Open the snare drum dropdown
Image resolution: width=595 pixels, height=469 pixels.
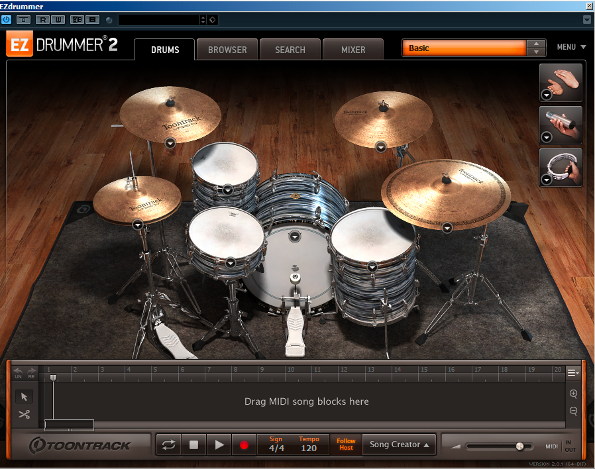click(x=231, y=262)
